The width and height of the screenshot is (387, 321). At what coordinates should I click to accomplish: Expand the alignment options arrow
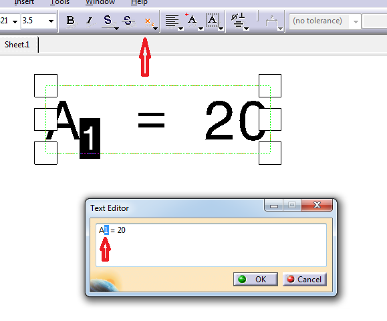[x=181, y=29]
